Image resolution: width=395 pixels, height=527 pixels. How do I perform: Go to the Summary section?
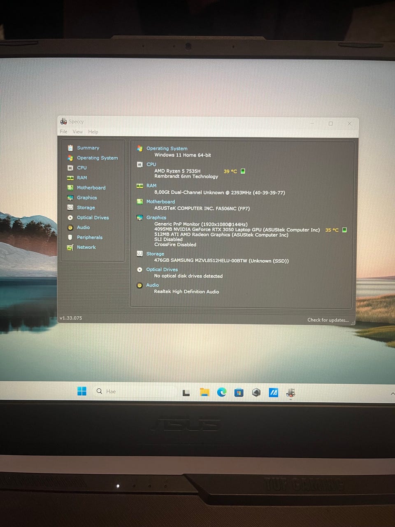click(88, 148)
